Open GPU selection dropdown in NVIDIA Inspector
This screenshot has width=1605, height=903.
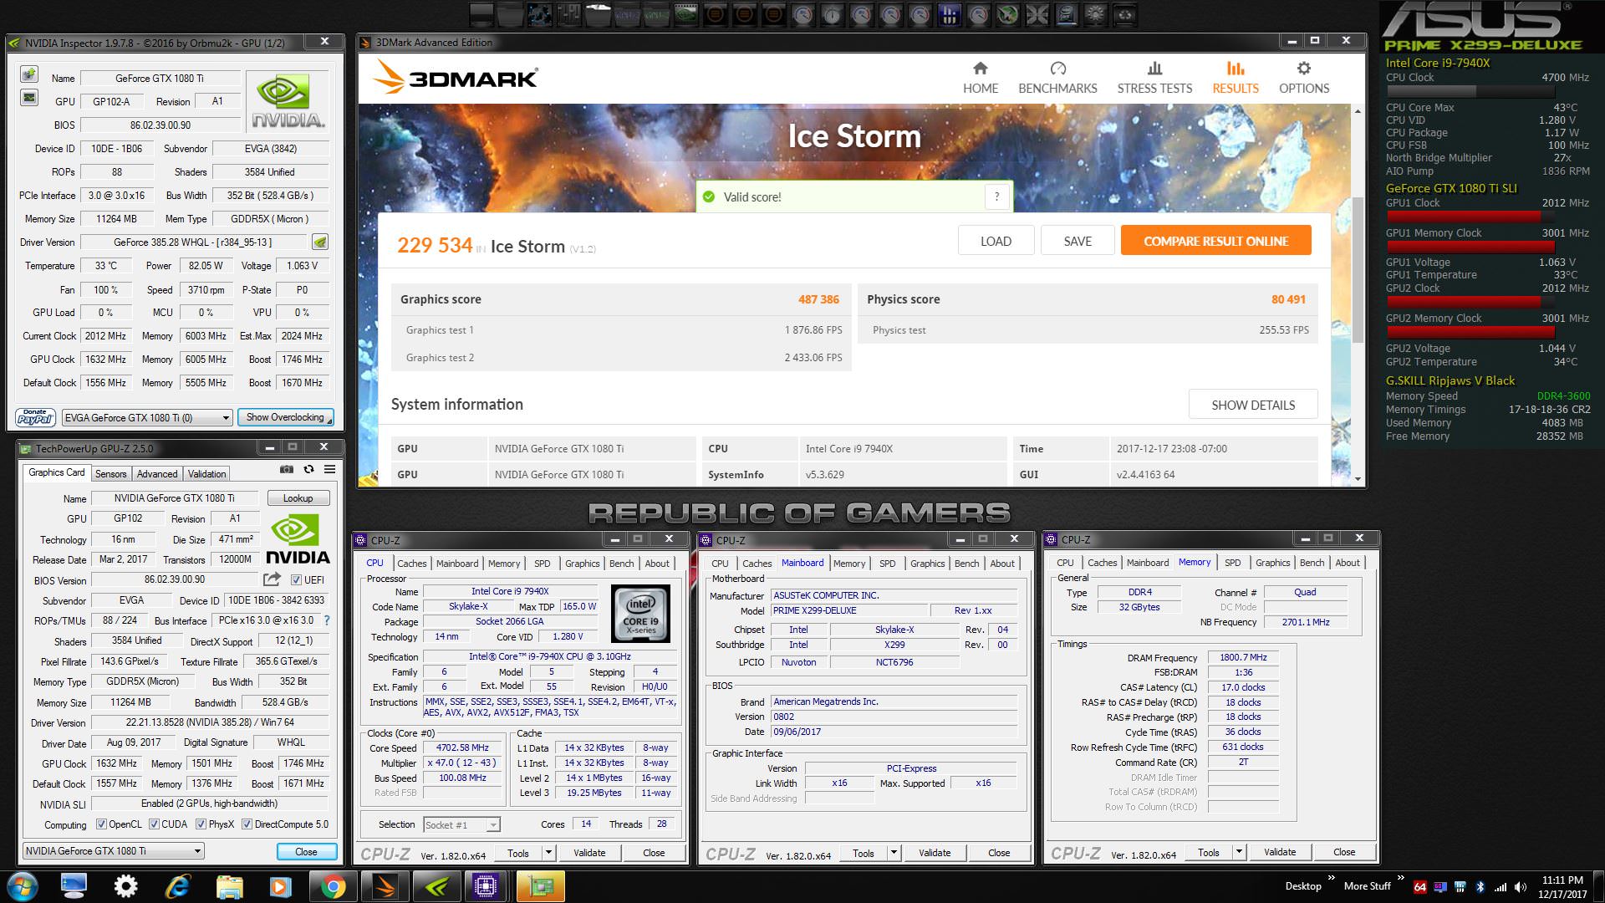click(147, 417)
